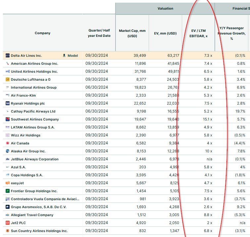The width and height of the screenshot is (250, 237).
Task: Click the Air Canada maple leaf icon
Action: coord(8,143)
